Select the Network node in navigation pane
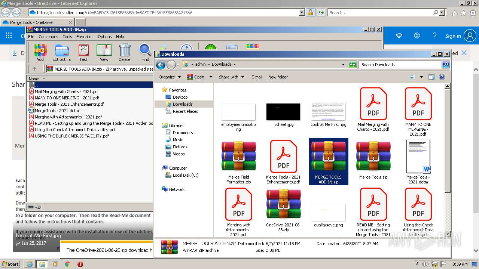The width and height of the screenshot is (479, 269). click(177, 189)
